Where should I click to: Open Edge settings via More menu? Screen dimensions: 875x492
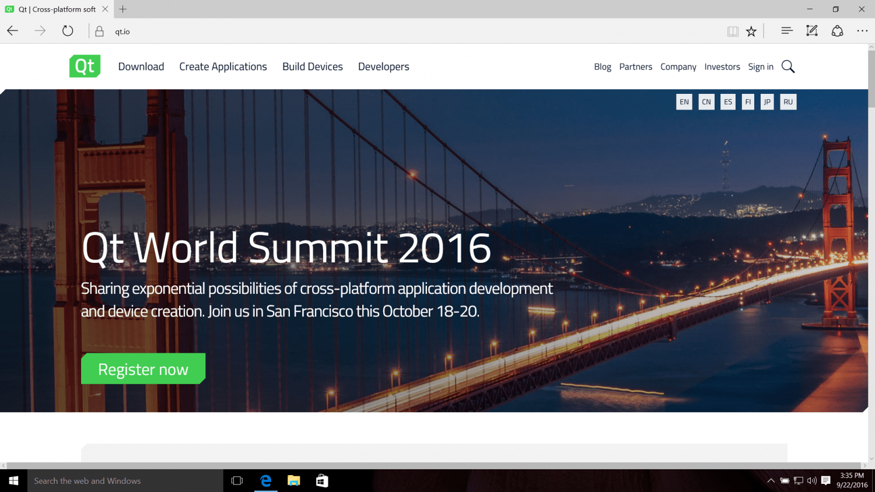862,31
